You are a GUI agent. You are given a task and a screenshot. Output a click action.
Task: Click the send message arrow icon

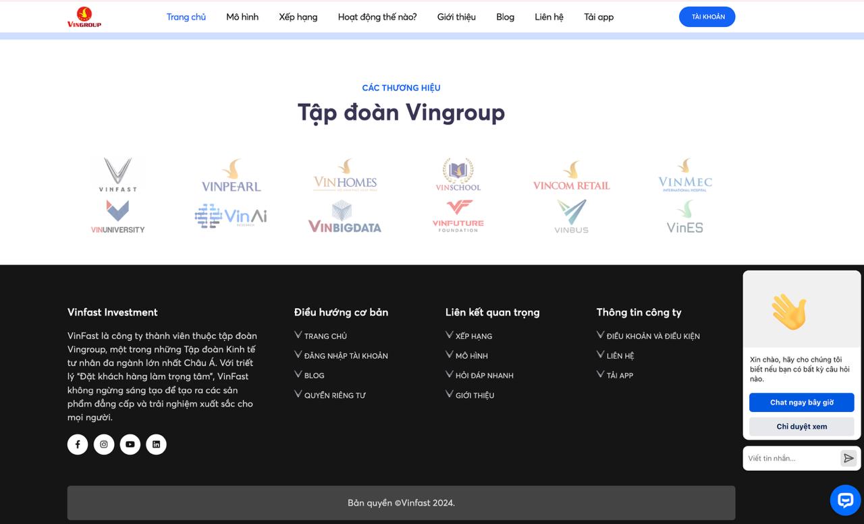coord(848,459)
